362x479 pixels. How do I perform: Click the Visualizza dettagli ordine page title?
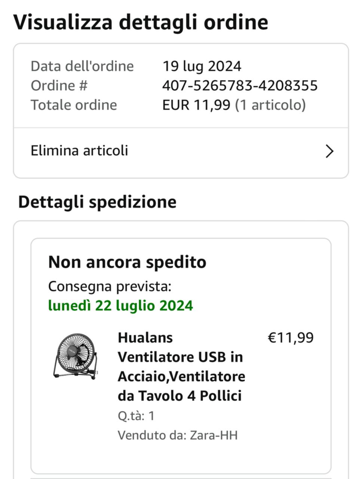(141, 22)
